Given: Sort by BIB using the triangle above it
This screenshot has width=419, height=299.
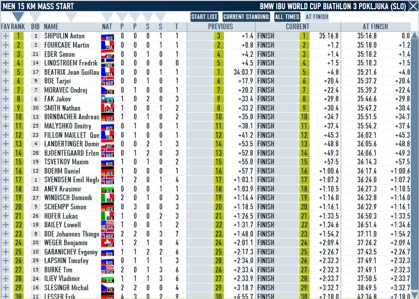Looking at the screenshot, I should click(x=35, y=16).
